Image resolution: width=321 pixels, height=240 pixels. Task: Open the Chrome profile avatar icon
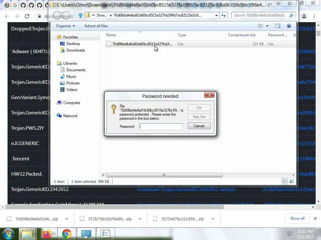[304, 16]
